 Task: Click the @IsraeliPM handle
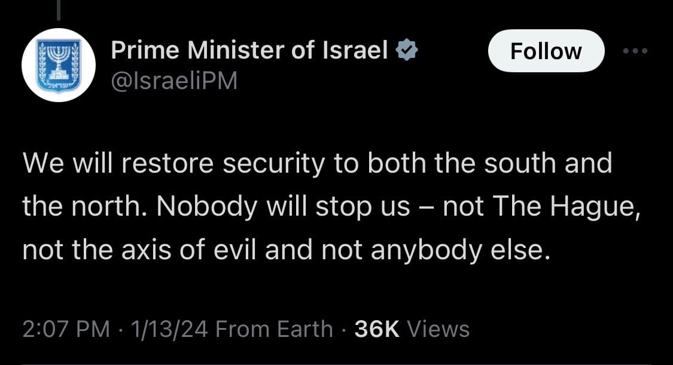click(174, 81)
